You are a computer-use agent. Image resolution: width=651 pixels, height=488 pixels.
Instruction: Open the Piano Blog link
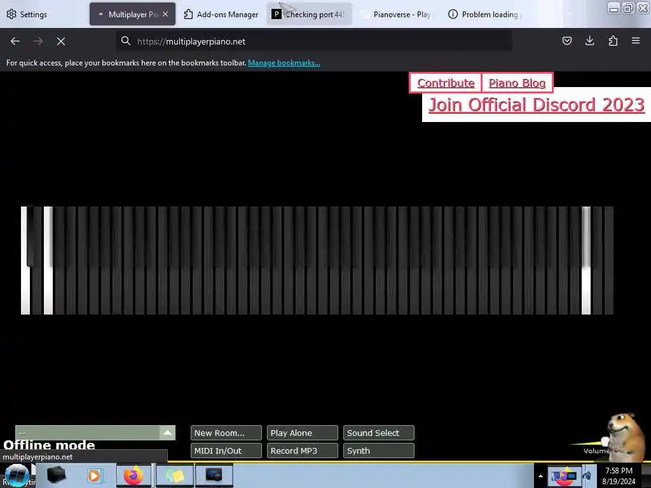pos(517,83)
